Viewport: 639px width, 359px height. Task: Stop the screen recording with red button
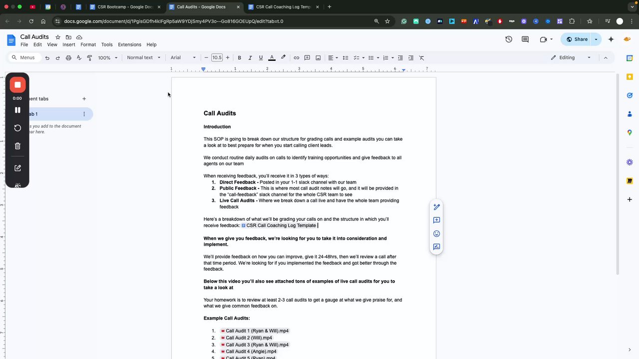(x=17, y=85)
